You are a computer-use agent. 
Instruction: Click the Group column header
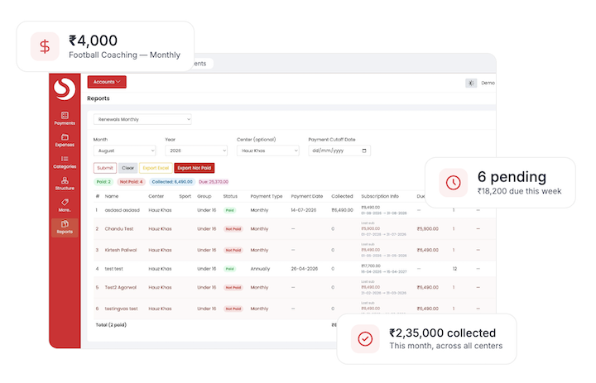pyautogui.click(x=204, y=196)
